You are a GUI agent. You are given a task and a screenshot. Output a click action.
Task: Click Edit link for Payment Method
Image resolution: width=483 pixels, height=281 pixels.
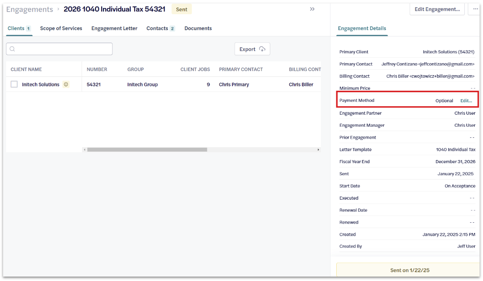coord(466,101)
